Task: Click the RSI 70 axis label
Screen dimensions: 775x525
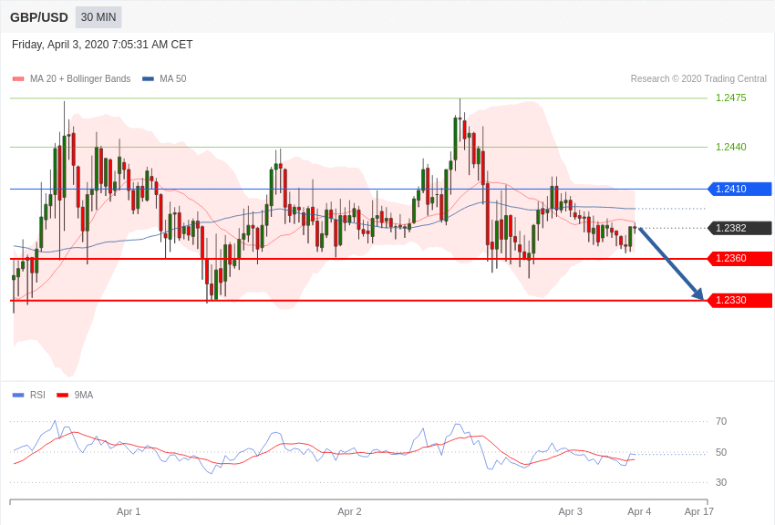Action: coord(721,421)
